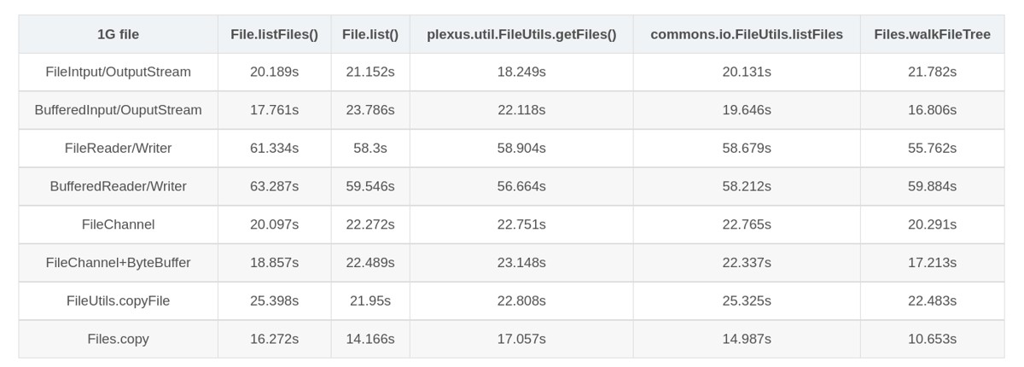Image resolution: width=1024 pixels, height=367 pixels.
Task: Select the Files.walkFileTree column header
Action: click(932, 34)
